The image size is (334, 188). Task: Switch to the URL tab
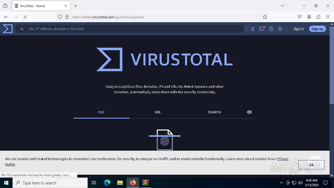[x=158, y=112]
